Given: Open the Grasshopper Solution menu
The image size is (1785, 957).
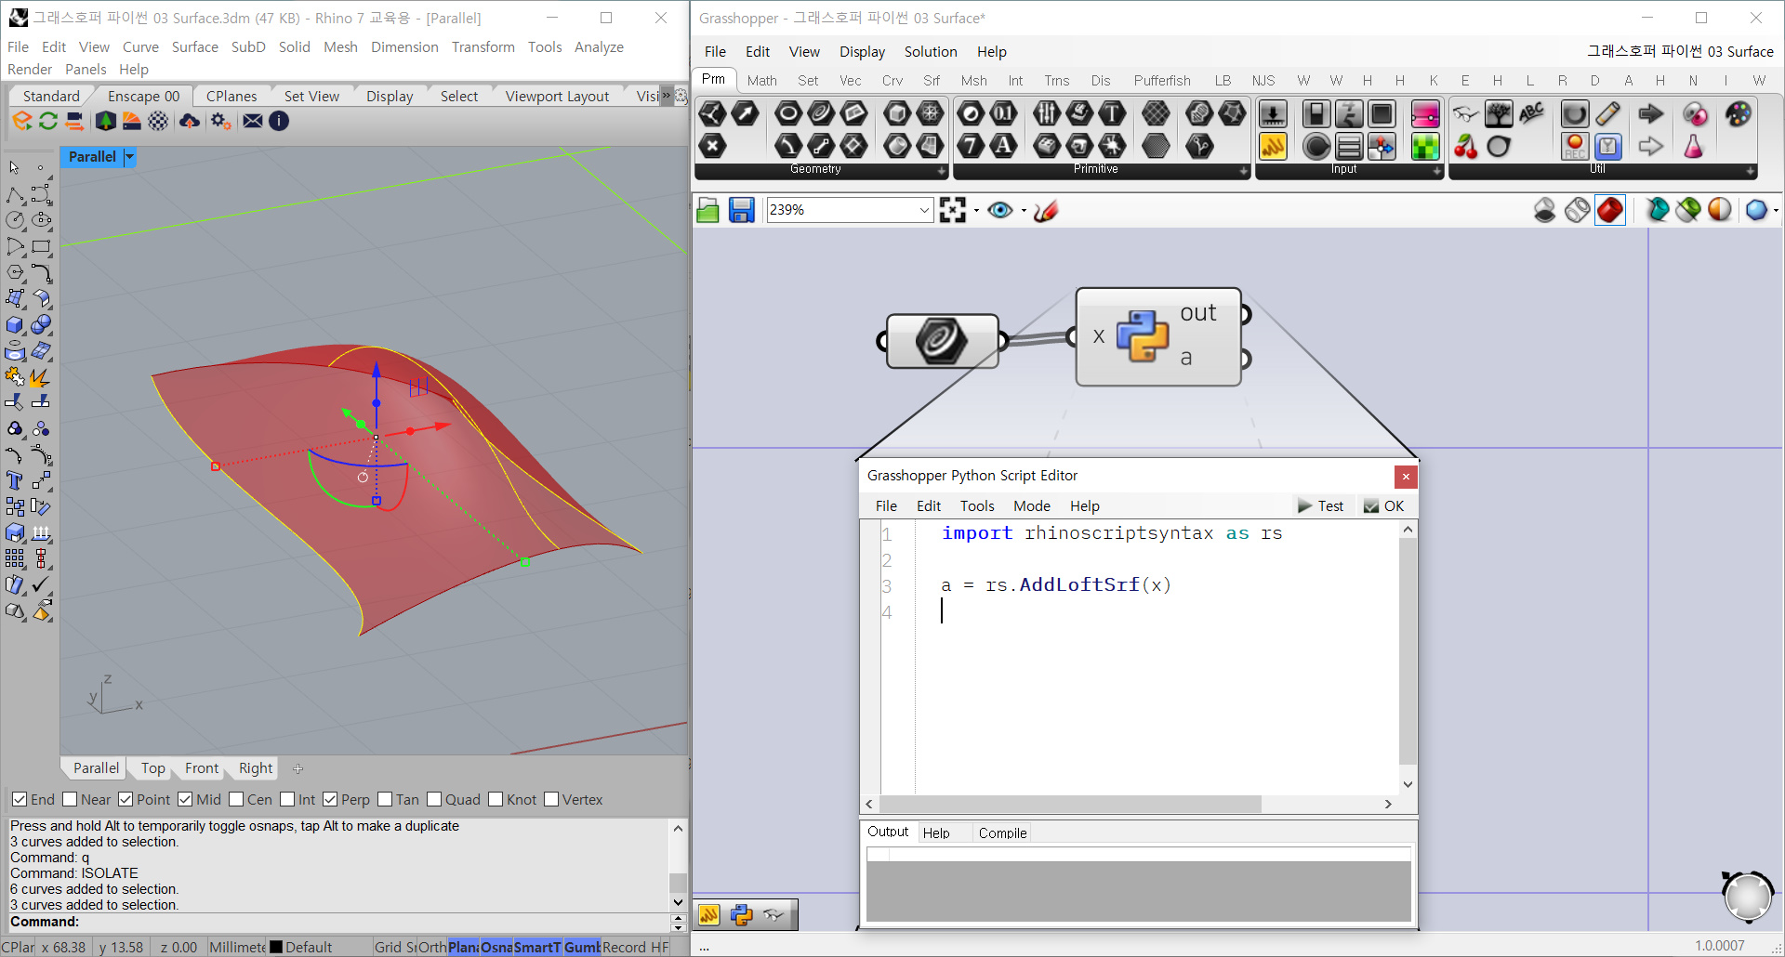Looking at the screenshot, I should click(930, 52).
